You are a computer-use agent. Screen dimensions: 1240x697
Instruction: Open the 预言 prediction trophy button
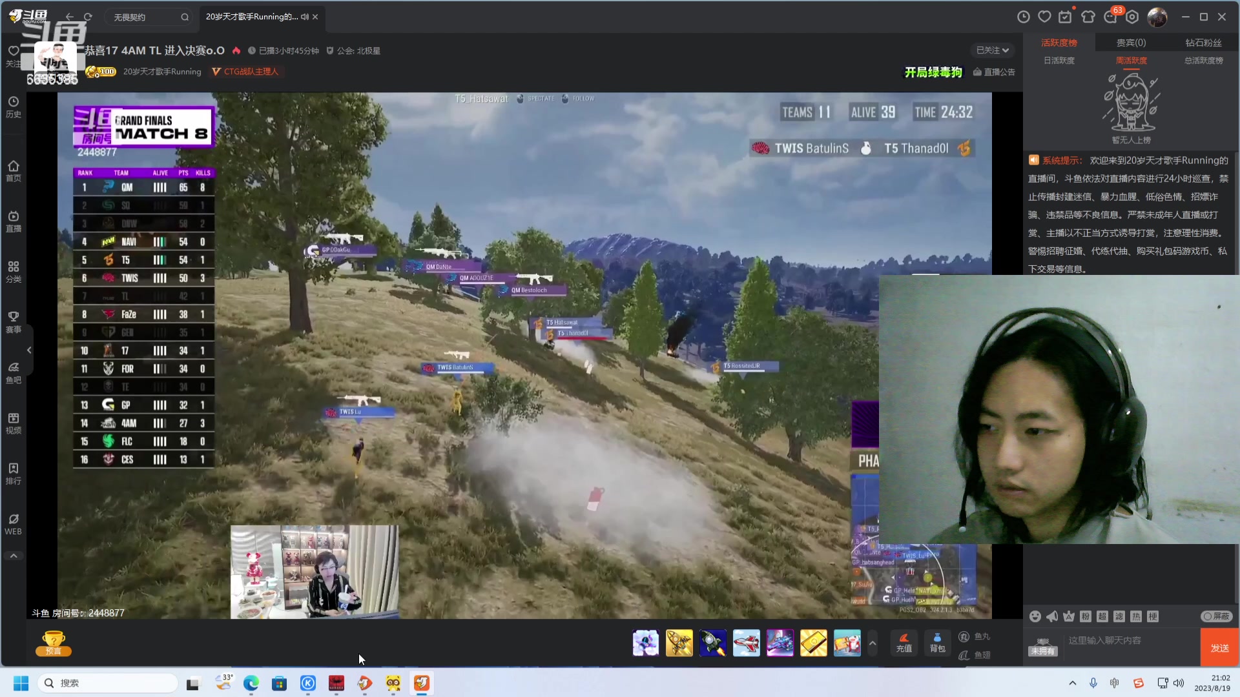(x=53, y=643)
